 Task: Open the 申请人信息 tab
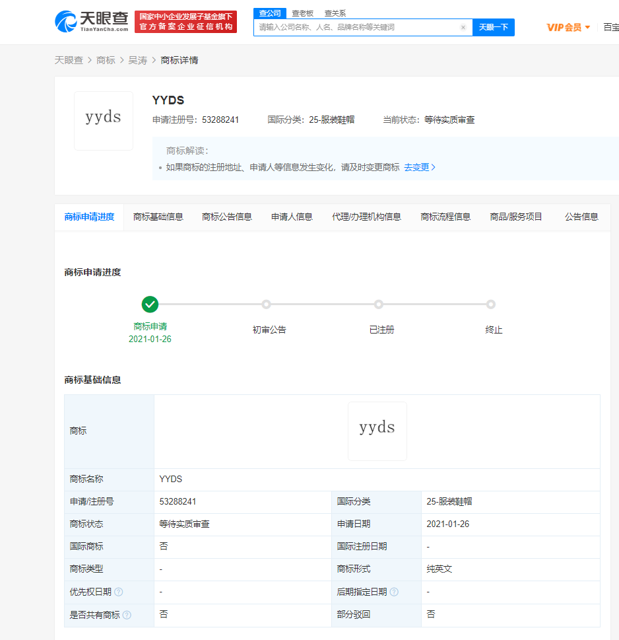[292, 217]
